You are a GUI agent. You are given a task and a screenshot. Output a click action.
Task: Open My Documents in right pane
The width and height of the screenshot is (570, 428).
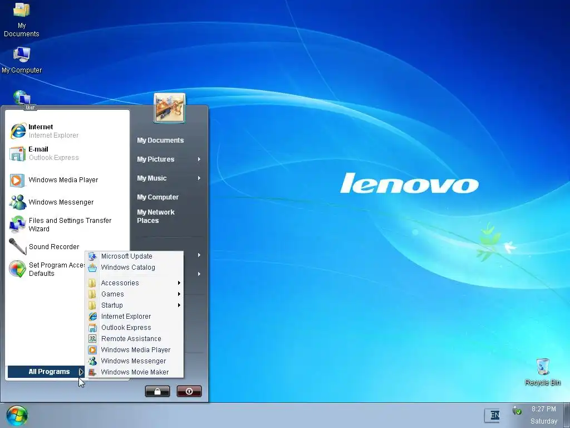160,140
